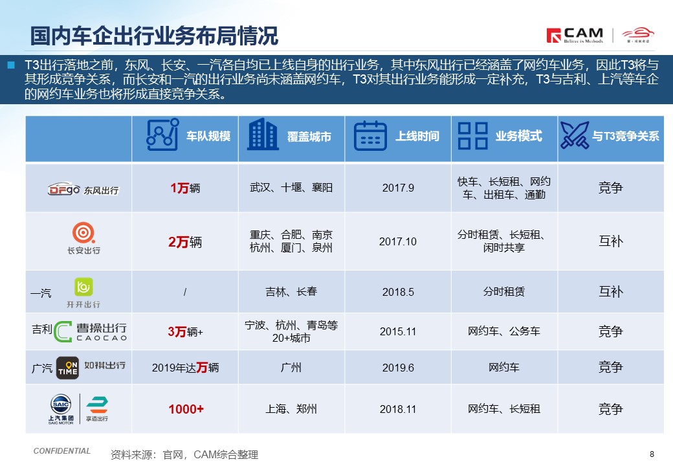The image size is (673, 466).
Task: Select the fleet size value 1万辆
Action: pyautogui.click(x=185, y=188)
